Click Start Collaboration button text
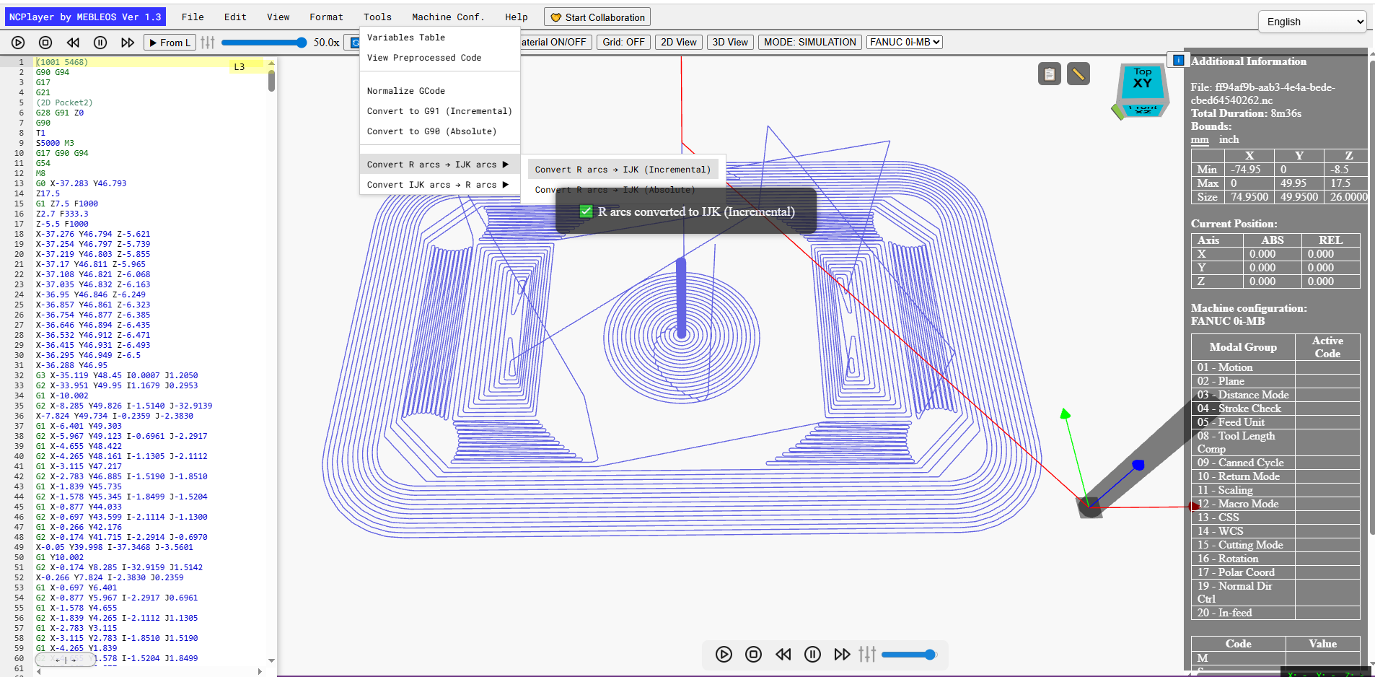This screenshot has height=677, width=1375. (605, 17)
